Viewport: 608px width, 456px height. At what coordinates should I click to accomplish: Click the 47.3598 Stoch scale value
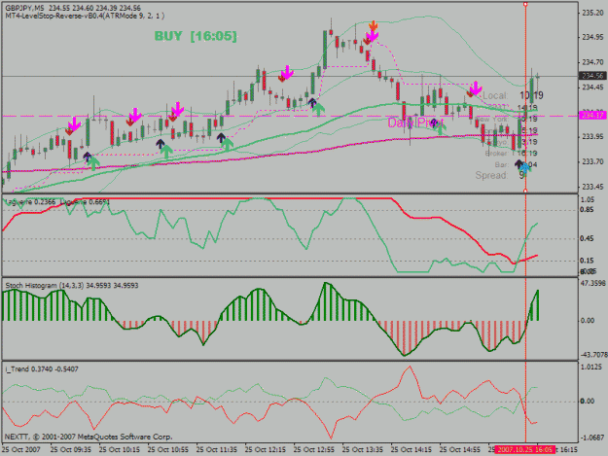tap(592, 284)
